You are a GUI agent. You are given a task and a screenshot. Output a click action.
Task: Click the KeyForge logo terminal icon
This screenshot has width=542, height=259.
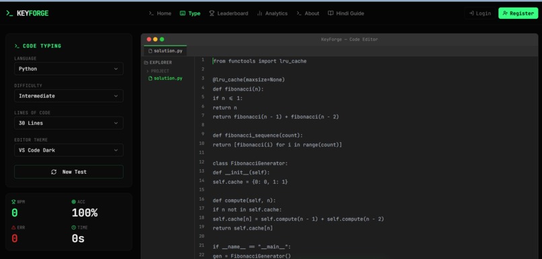pyautogui.click(x=9, y=13)
